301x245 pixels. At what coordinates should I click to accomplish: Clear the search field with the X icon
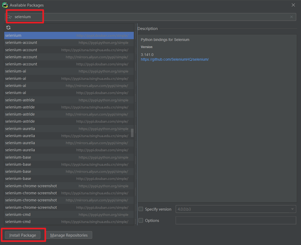[x=291, y=17]
